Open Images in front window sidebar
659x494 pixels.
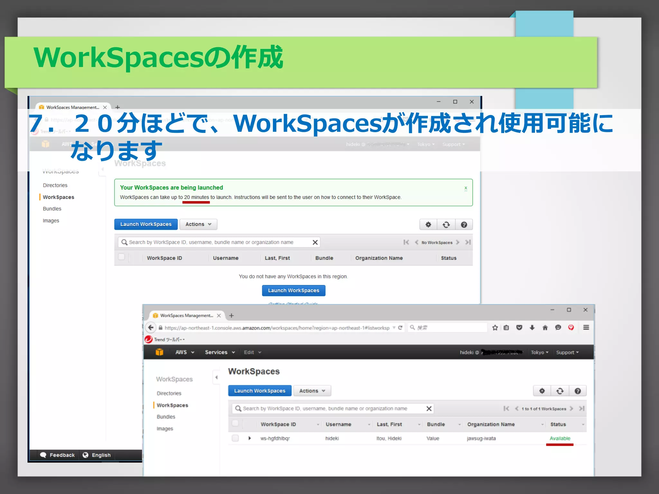pyautogui.click(x=165, y=429)
